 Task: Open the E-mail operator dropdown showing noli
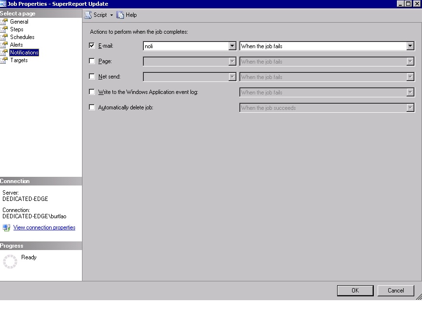(x=232, y=45)
